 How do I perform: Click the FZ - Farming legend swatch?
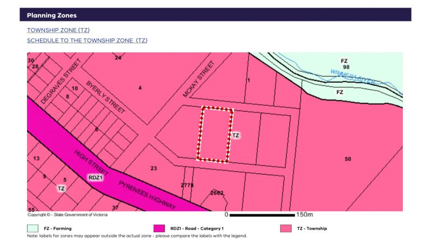tap(32, 228)
